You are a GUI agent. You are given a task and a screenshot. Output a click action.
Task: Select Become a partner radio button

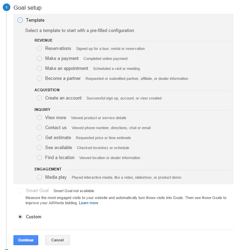[x=39, y=78]
